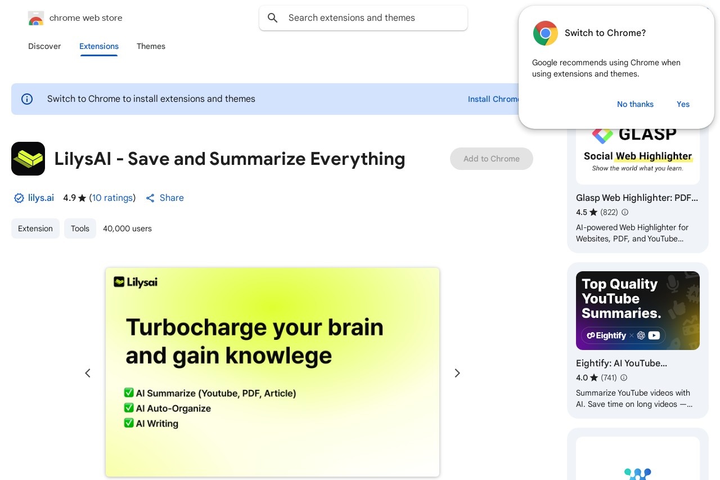Open the lilys.ai publisher link

[41, 198]
